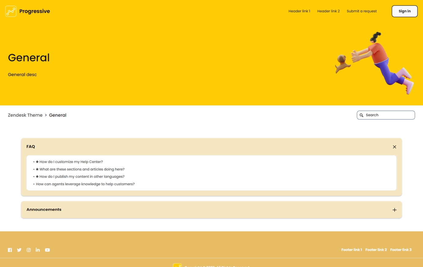Open 'How do I customize my Help Center?' article

click(x=71, y=162)
